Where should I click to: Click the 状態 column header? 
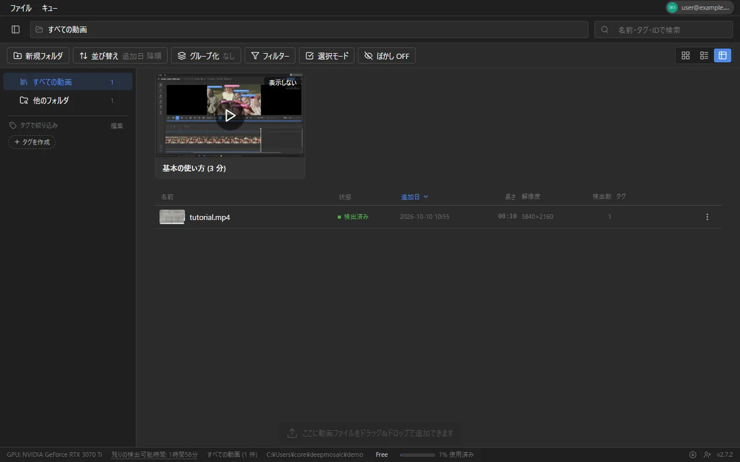tap(345, 197)
